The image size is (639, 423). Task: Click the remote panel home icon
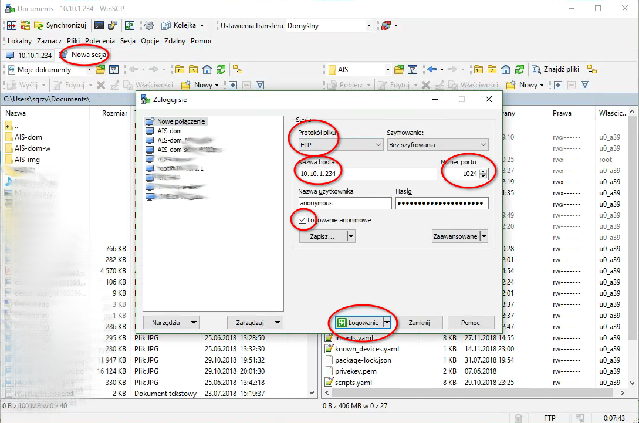coord(506,70)
